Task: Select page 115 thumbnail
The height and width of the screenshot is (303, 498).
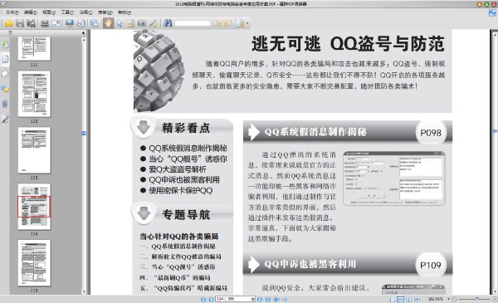Action: (x=34, y=263)
